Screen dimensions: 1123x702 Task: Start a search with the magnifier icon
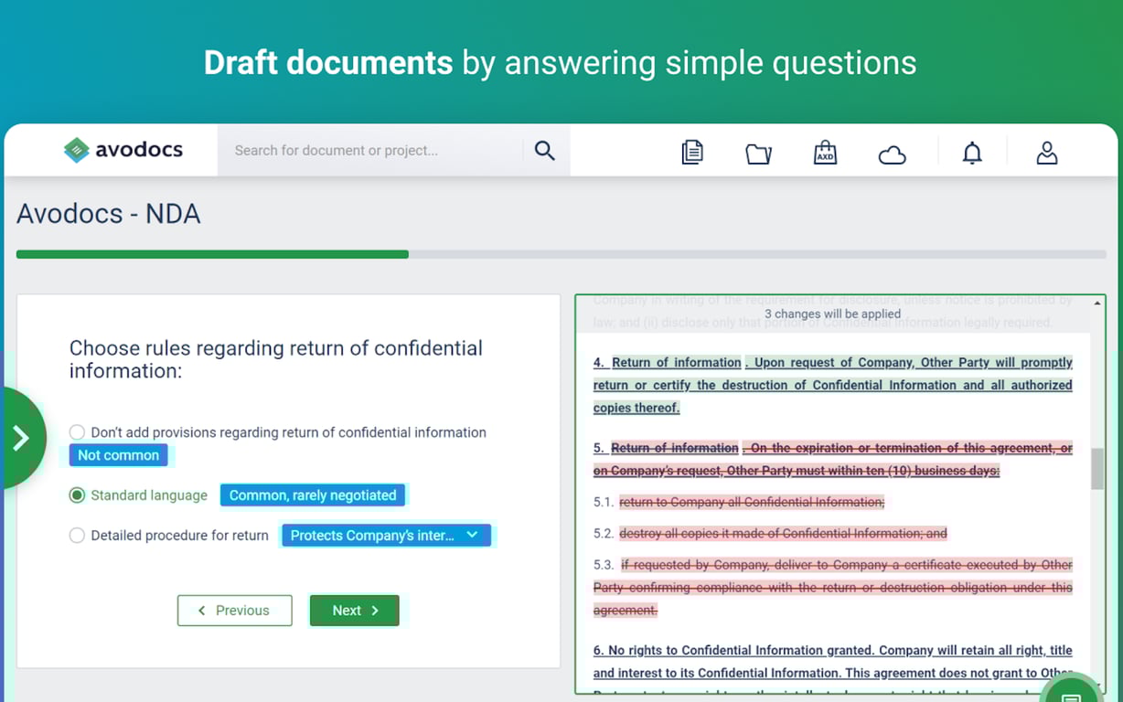(544, 150)
